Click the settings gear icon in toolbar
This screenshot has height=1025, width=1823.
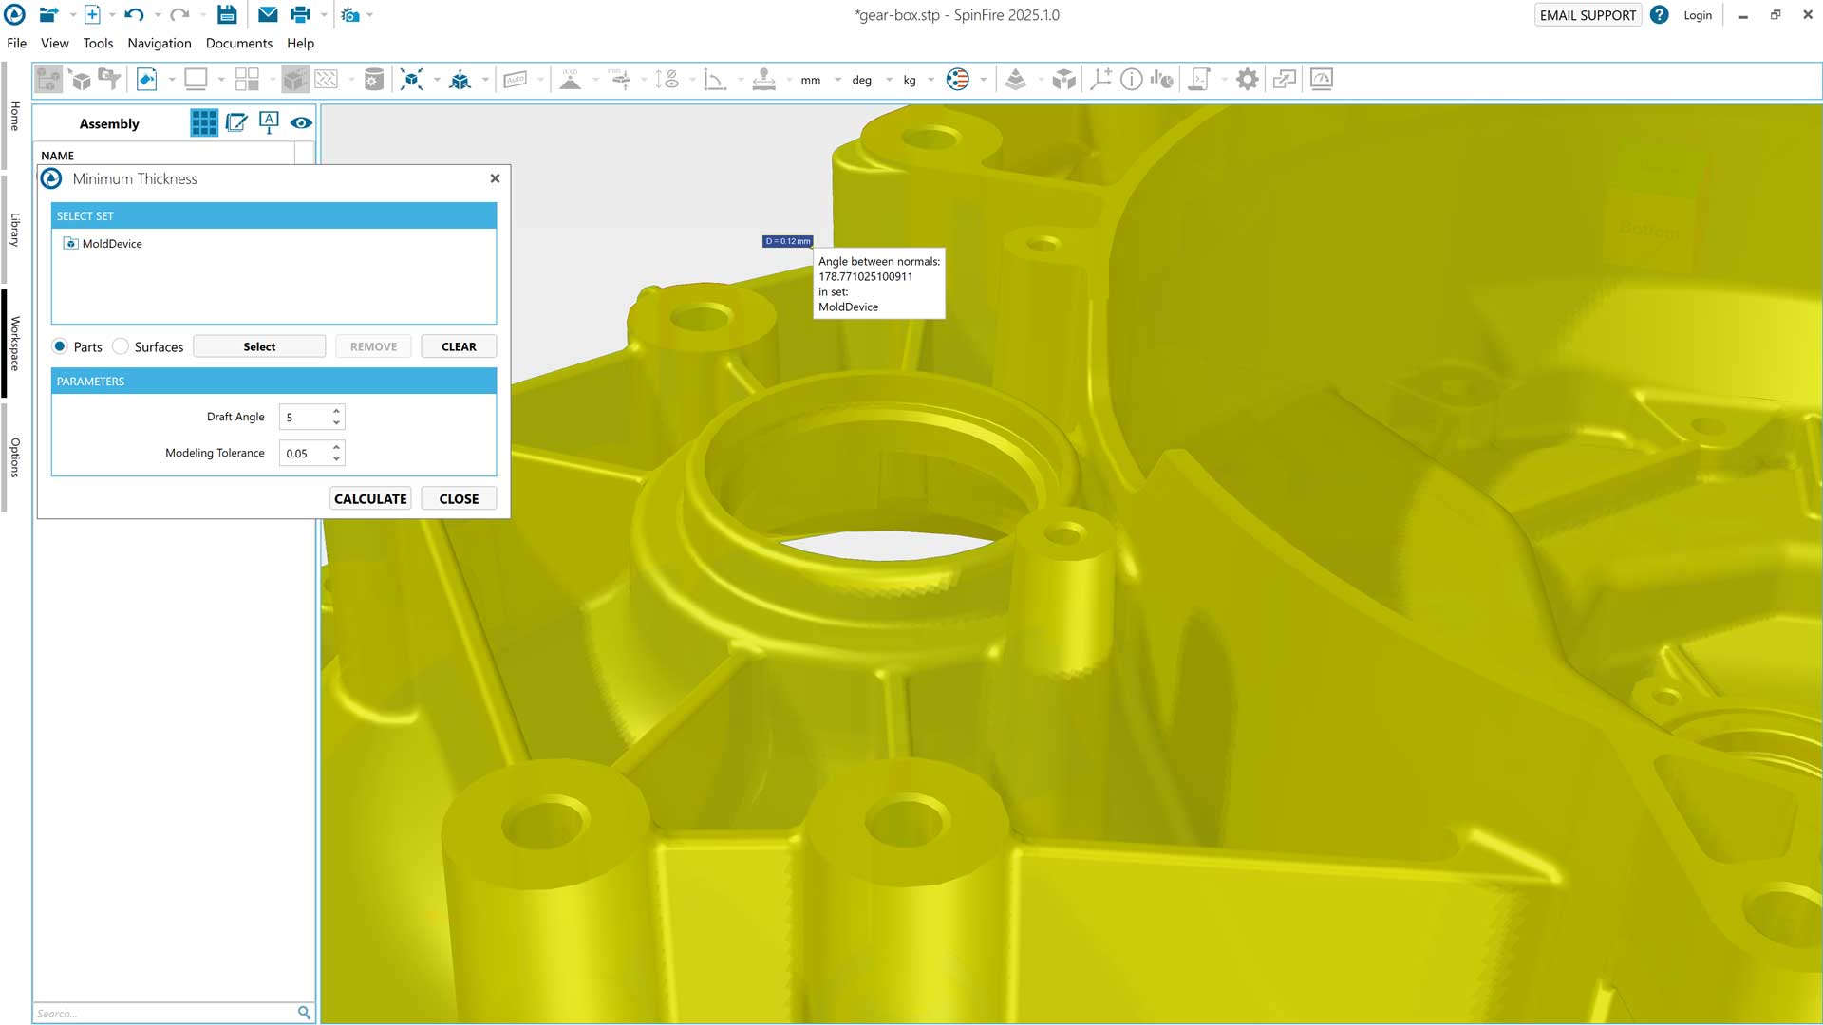coord(1247,80)
